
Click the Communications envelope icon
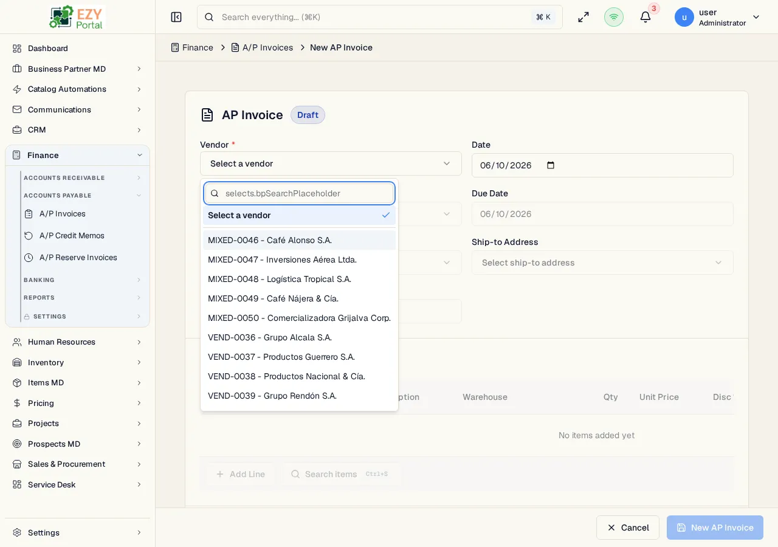click(x=17, y=109)
